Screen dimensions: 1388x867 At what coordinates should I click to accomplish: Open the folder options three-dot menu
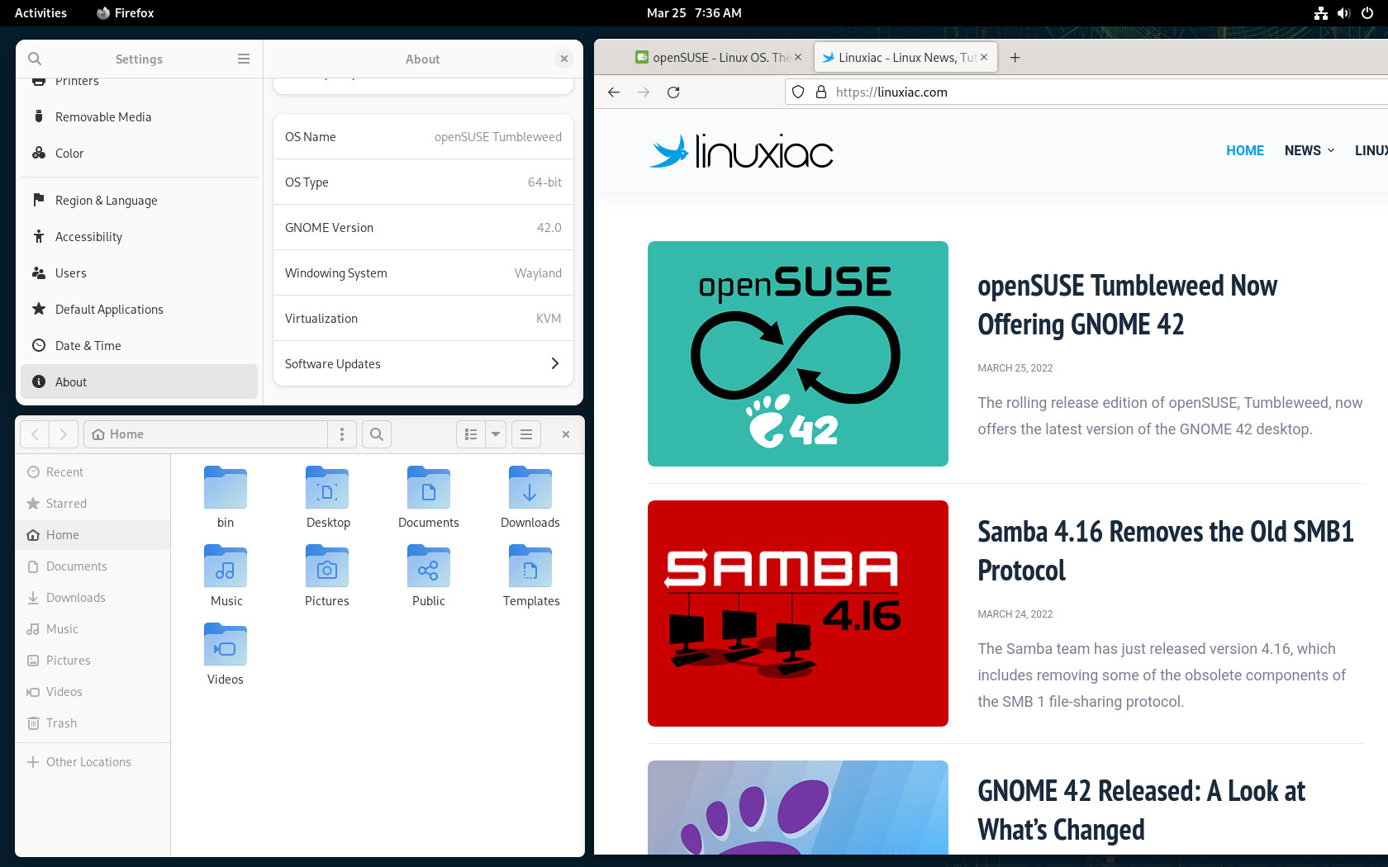point(342,434)
